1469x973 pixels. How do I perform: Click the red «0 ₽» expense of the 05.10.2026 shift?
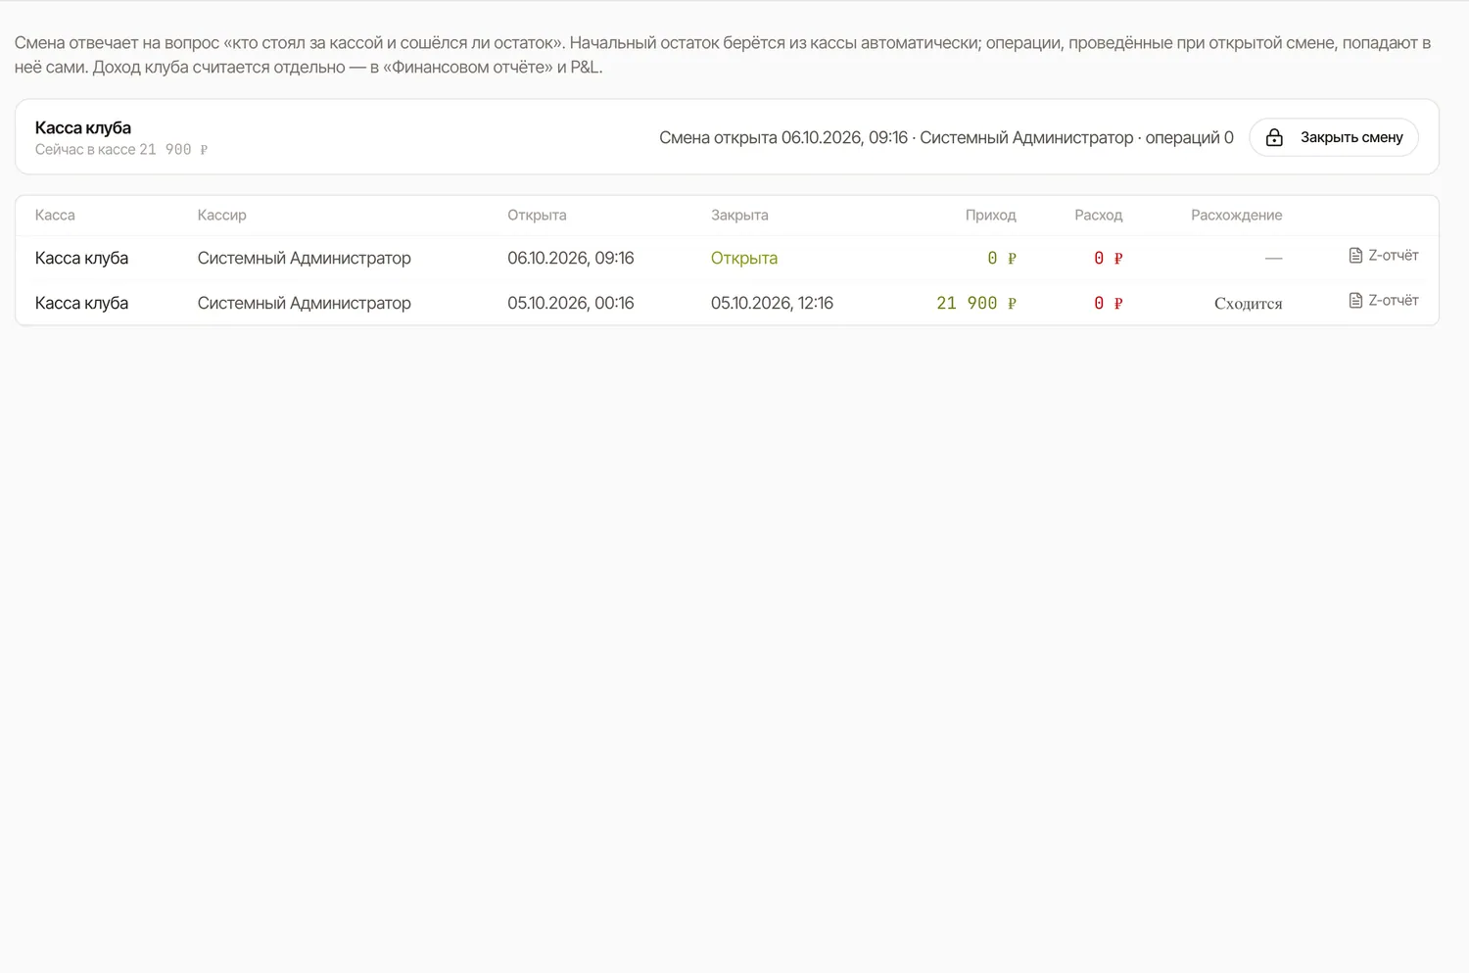[x=1109, y=304]
